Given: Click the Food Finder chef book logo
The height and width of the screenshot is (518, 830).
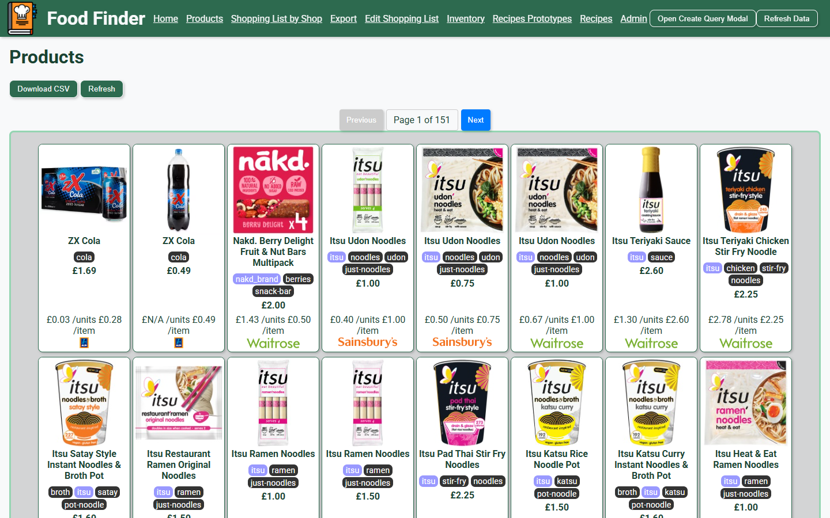Looking at the screenshot, I should [22, 18].
